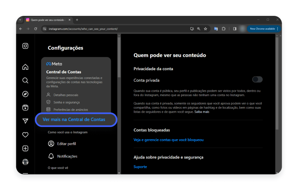
Task: Click the settings list scrollbar thumb
Action: (x=119, y=58)
